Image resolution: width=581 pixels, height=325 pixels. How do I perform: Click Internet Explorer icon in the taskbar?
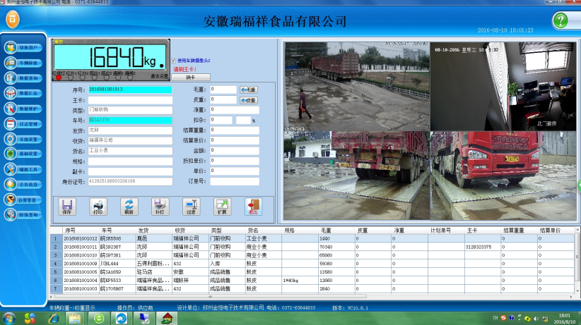click(54, 317)
